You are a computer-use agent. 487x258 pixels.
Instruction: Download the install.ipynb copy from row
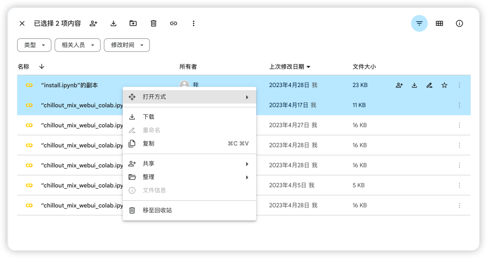coord(414,85)
